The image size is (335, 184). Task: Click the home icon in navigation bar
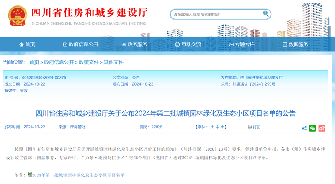(x=21, y=44)
